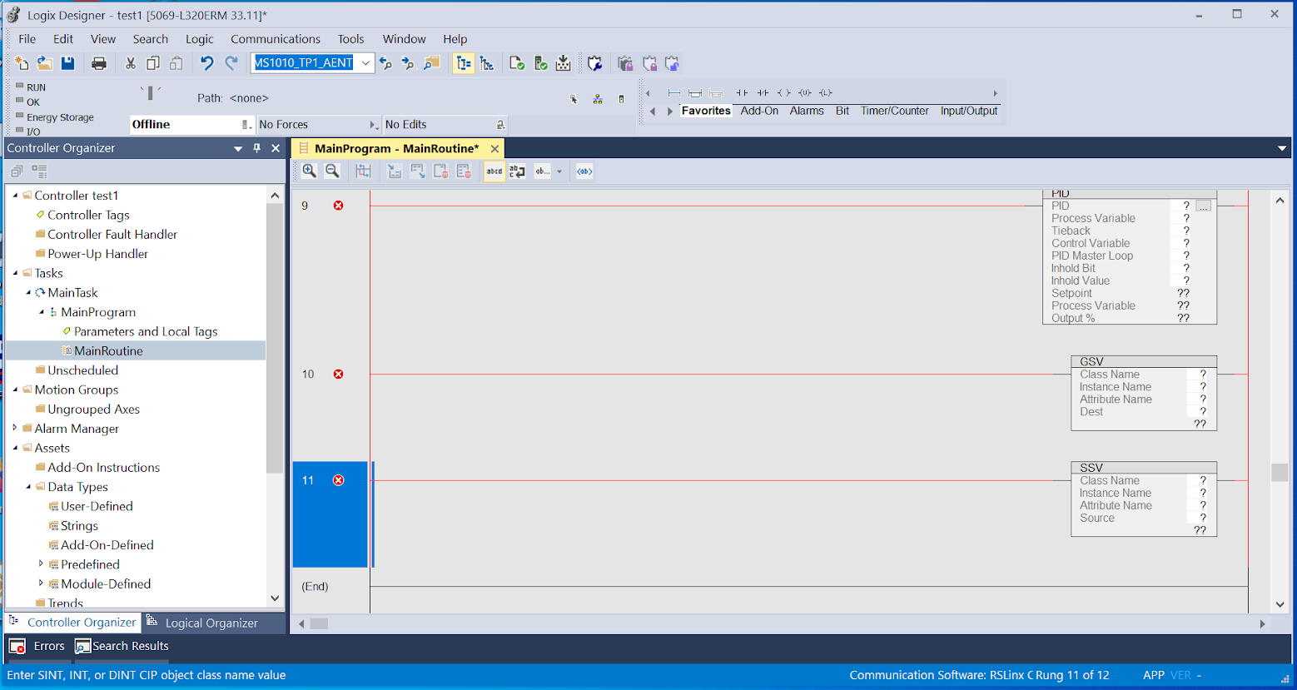Image resolution: width=1297 pixels, height=690 pixels.
Task: Click the Undo icon on the toolbar
Action: (x=206, y=62)
